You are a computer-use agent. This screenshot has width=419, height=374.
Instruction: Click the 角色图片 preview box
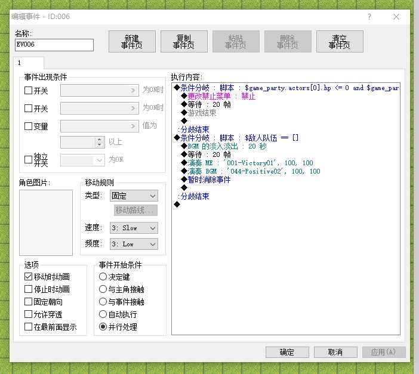click(46, 222)
